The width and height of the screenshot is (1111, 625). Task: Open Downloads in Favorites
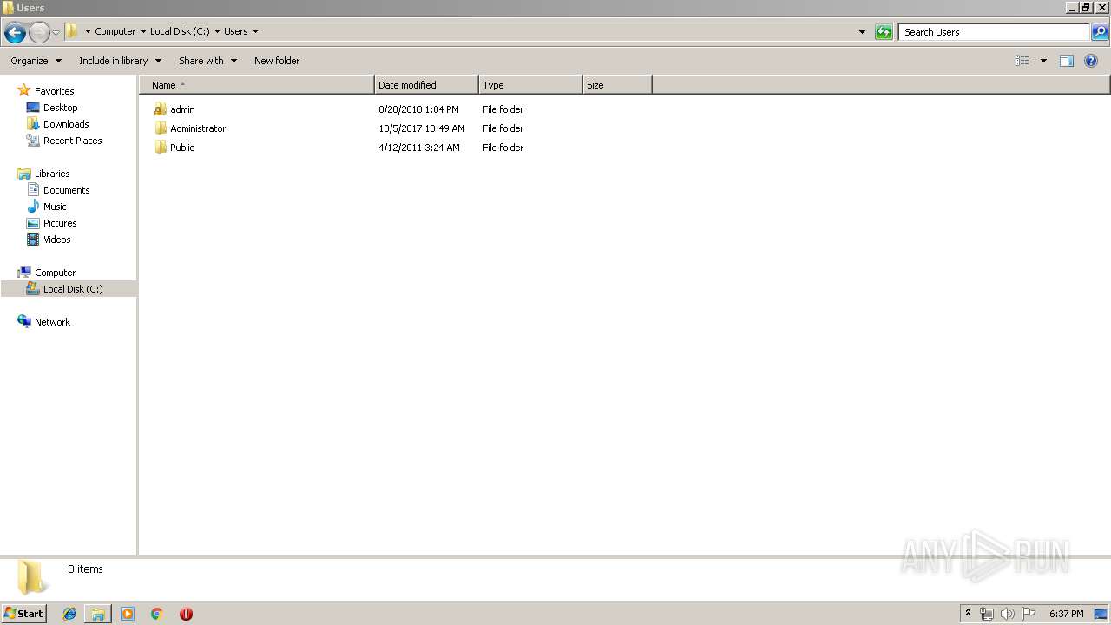coord(66,124)
